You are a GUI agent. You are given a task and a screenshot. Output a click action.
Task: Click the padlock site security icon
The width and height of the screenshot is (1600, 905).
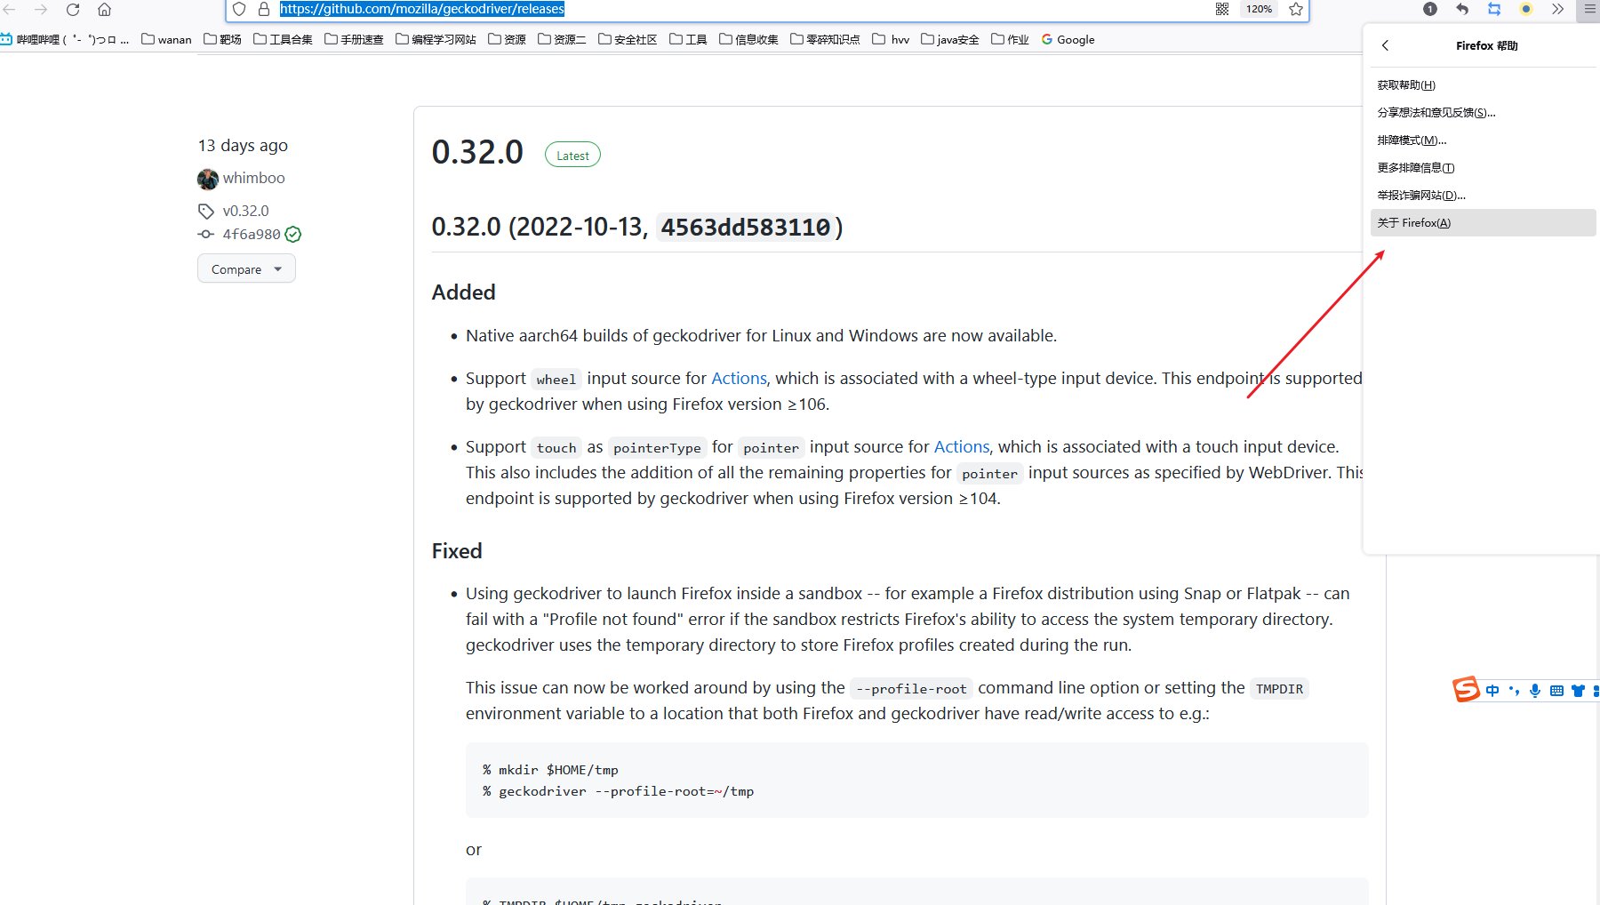click(x=263, y=9)
